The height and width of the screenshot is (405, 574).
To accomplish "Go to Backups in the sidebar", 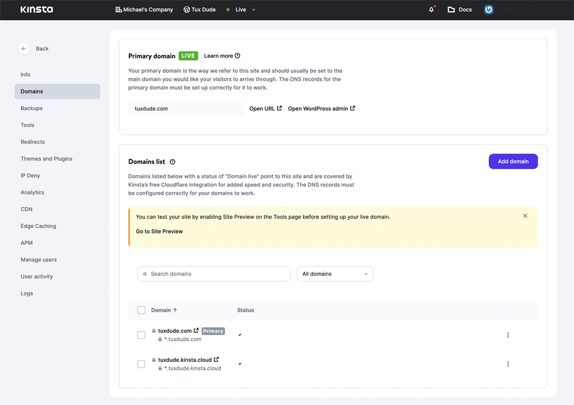I will pyautogui.click(x=31, y=108).
